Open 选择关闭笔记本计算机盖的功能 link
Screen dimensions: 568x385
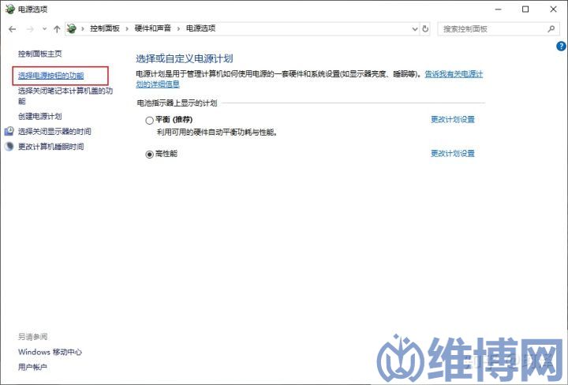click(65, 95)
